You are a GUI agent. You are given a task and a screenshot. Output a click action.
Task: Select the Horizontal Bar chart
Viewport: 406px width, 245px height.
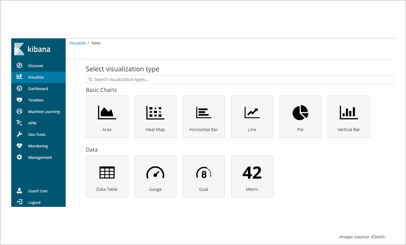coord(203,116)
